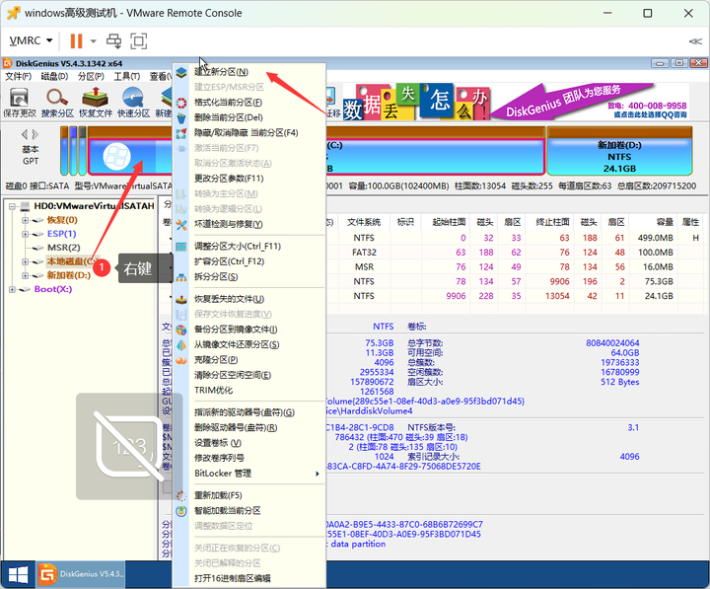Choose 删除当前分区(Del) menu entry
Viewport: 710px width, 589px height.
coord(249,117)
